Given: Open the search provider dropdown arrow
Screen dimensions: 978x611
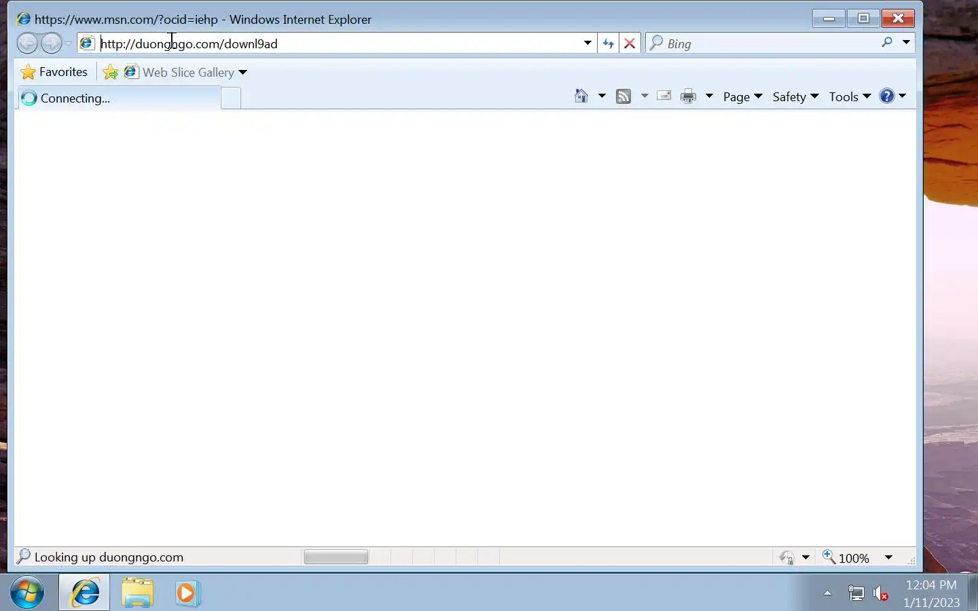Looking at the screenshot, I should coord(906,43).
